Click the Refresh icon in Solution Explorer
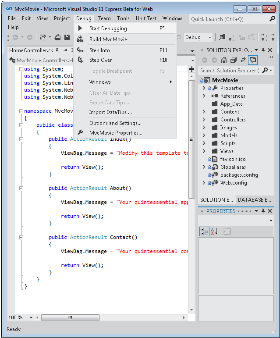This screenshot has height=338, width=280. tap(243, 60)
